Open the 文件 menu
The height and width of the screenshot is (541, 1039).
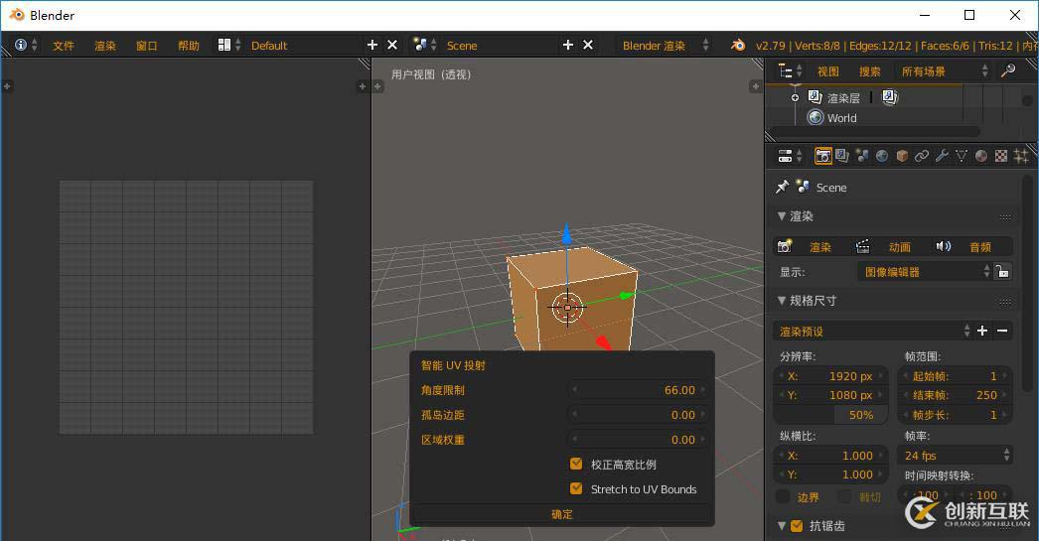click(x=64, y=46)
